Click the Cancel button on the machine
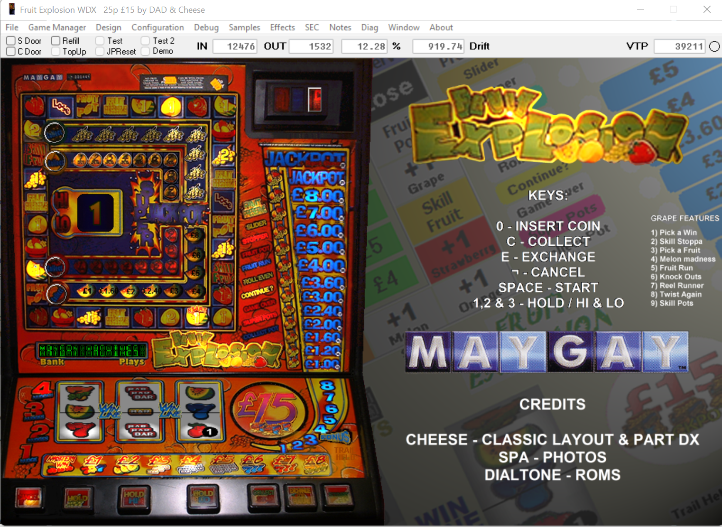Image resolution: width=722 pixels, height=527 pixels. 28,498
